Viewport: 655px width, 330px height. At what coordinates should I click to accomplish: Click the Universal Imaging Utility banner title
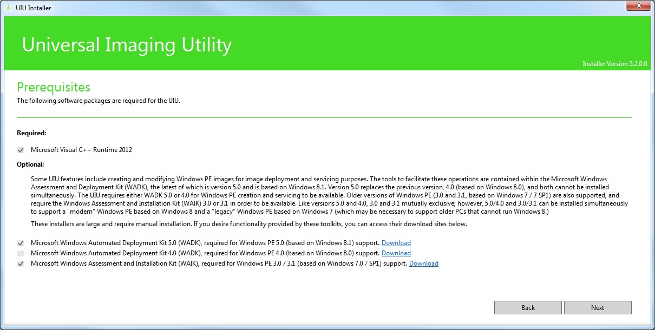(x=127, y=45)
